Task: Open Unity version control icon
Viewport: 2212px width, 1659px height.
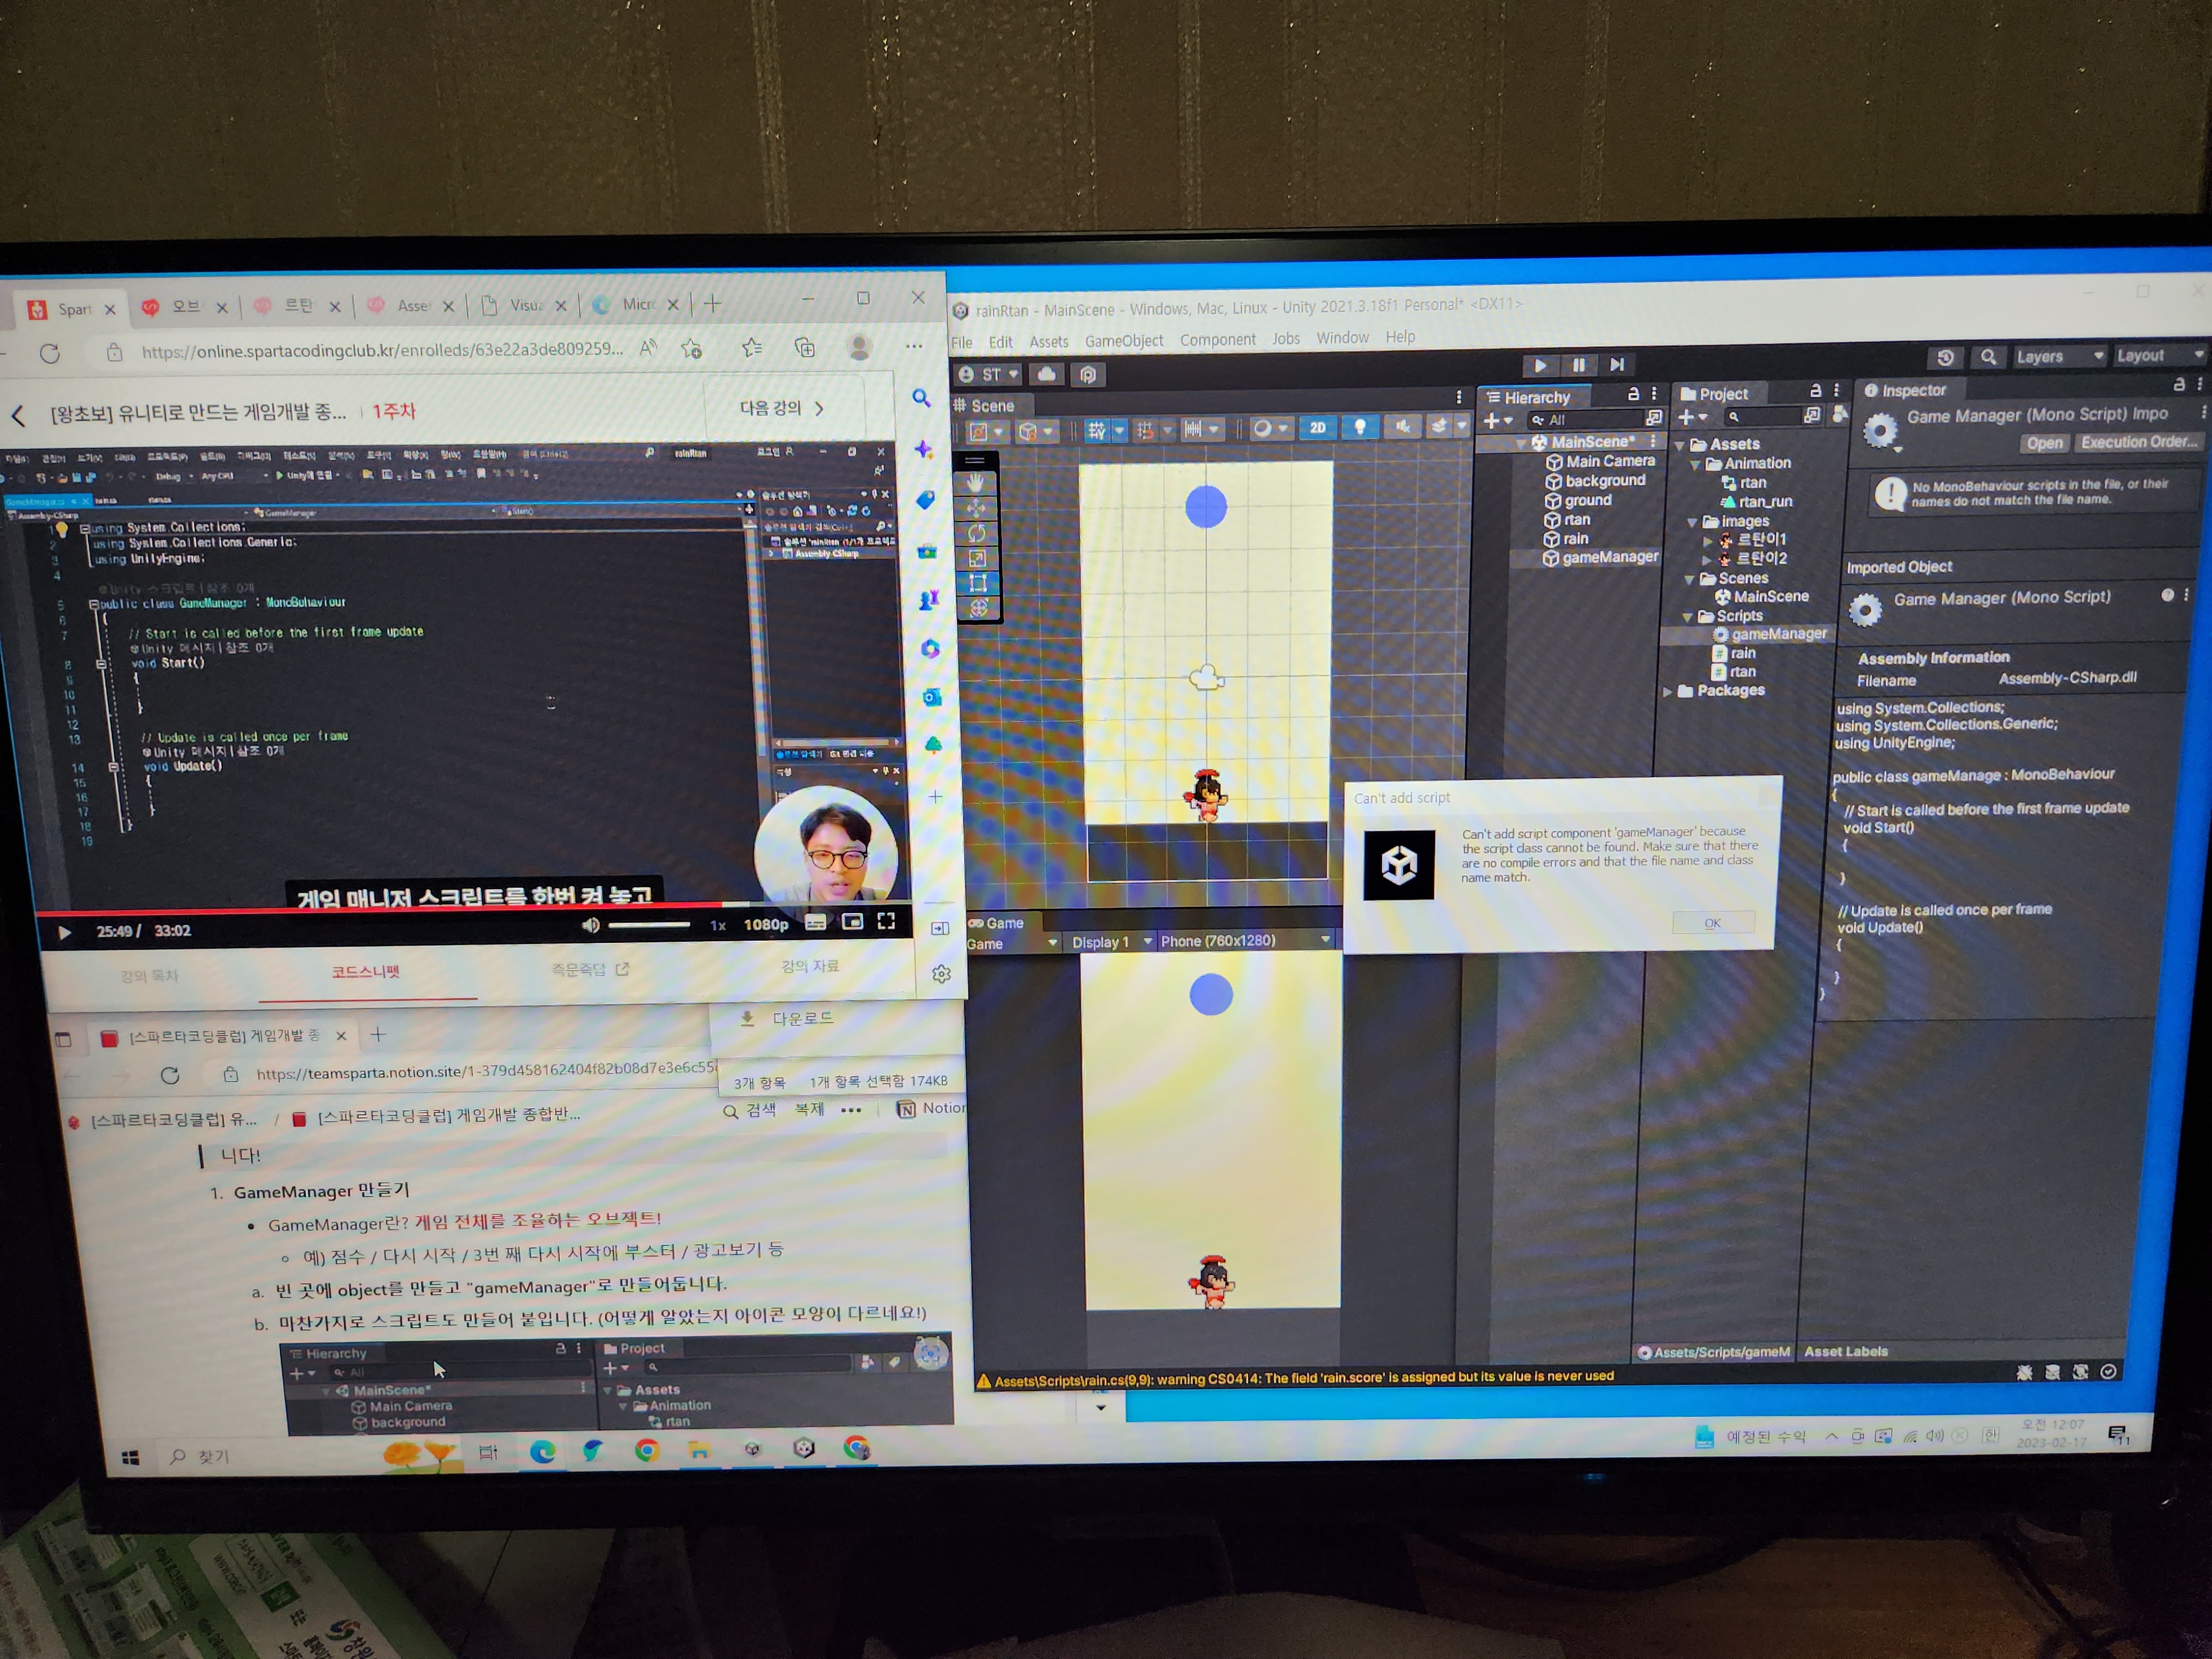Action: [x=1088, y=374]
